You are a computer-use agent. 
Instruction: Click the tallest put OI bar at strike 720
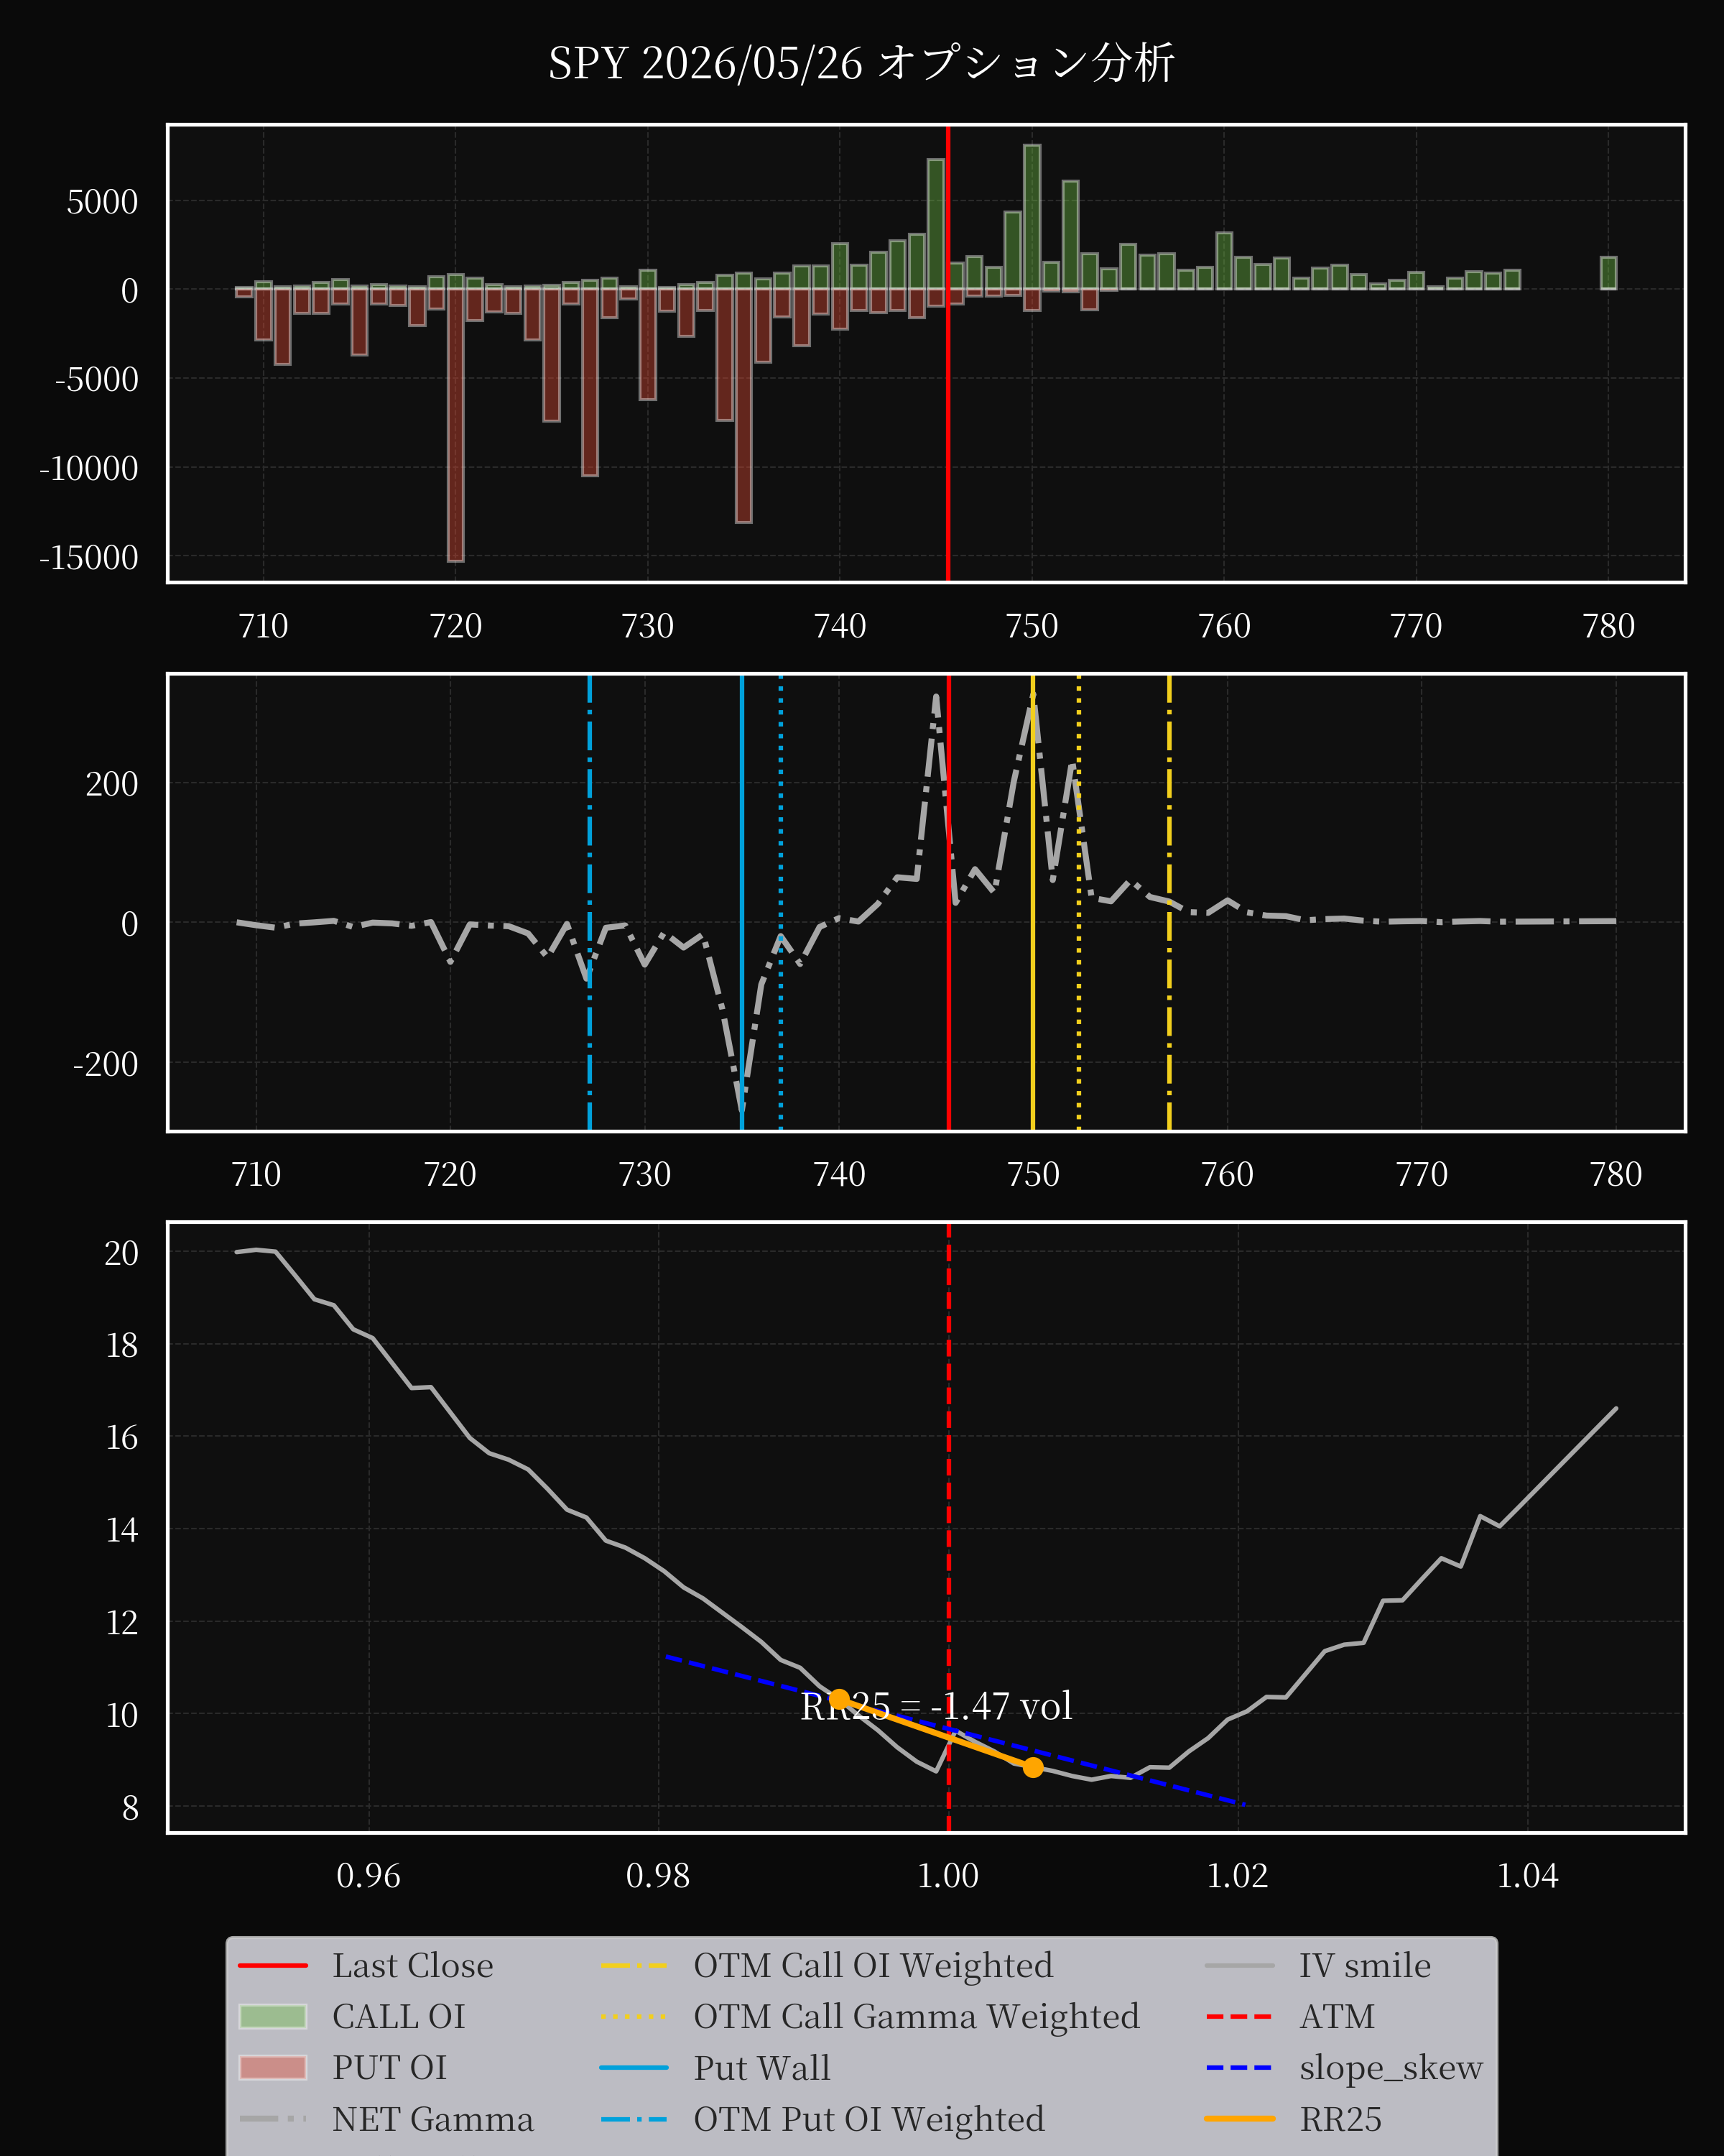455,424
